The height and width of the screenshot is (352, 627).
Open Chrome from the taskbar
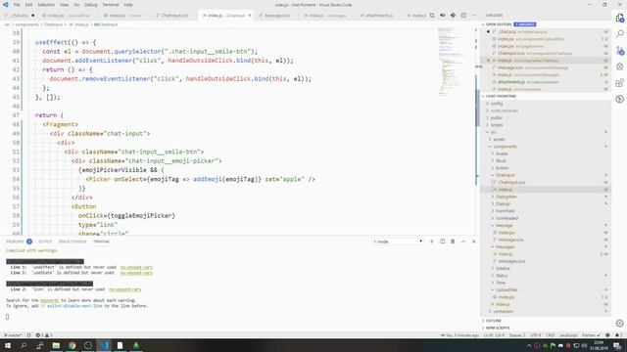pyautogui.click(x=72, y=345)
